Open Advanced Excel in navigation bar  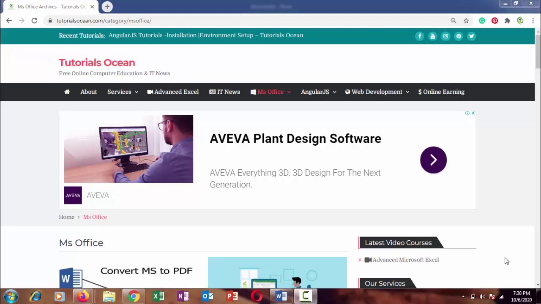click(173, 92)
